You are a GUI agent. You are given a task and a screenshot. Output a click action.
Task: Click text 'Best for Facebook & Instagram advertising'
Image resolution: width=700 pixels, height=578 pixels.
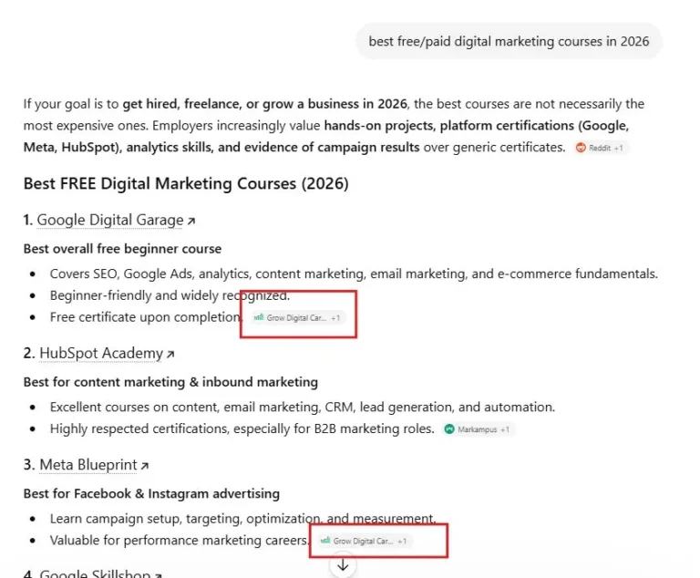pyautogui.click(x=151, y=494)
